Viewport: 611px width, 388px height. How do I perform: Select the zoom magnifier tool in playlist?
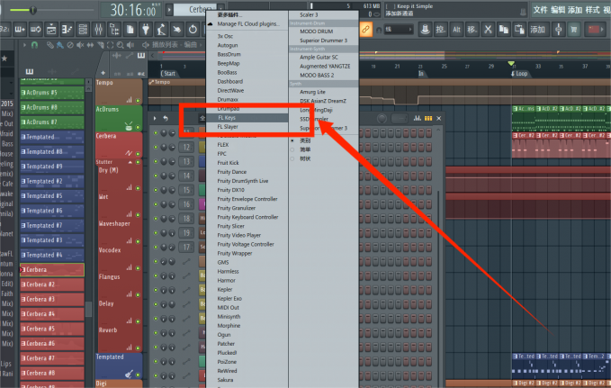(120, 45)
